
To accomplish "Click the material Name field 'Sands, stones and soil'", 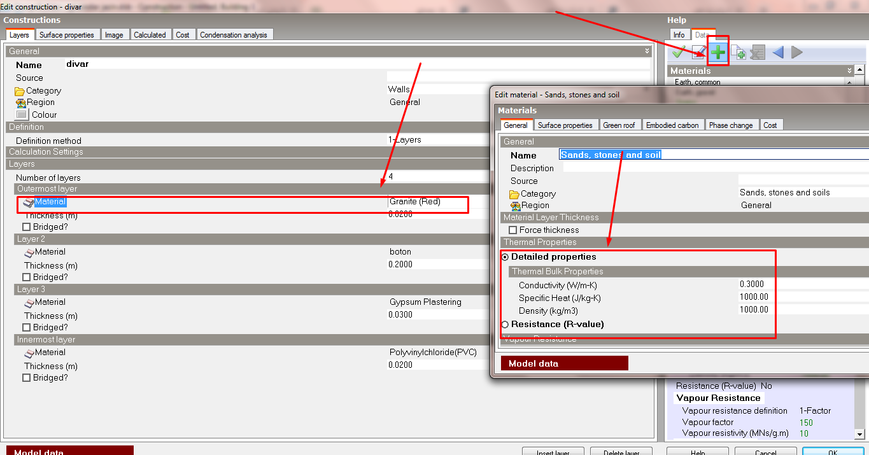I will point(714,155).
